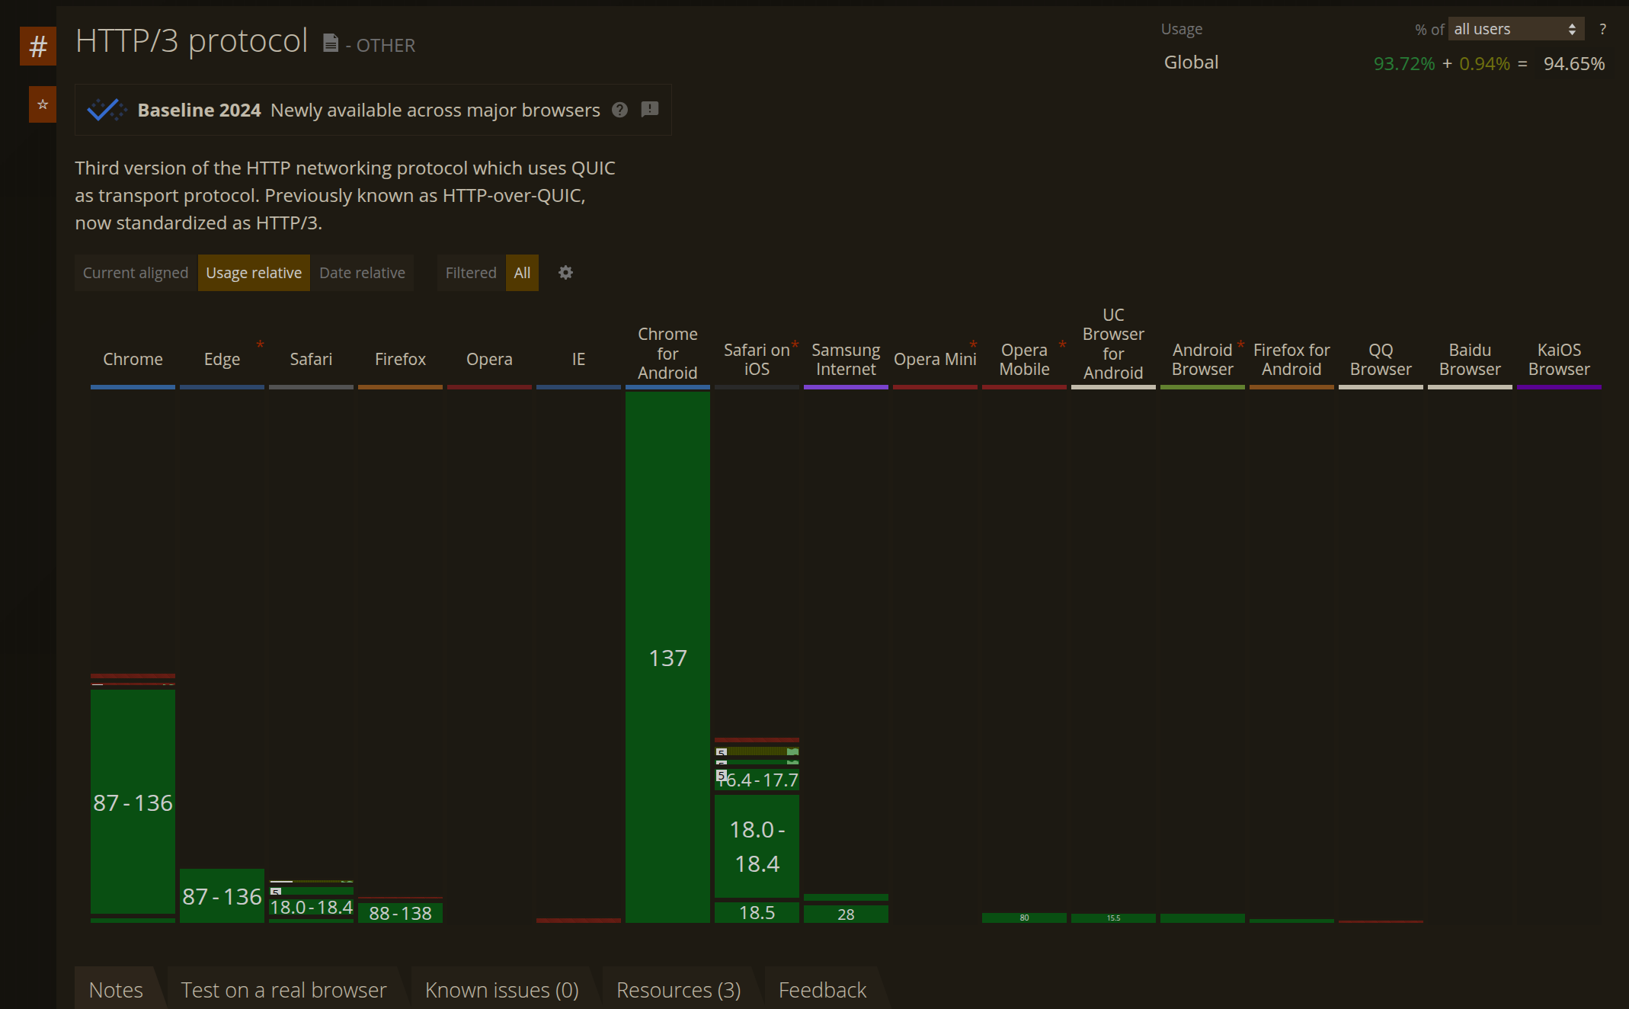Click Samsung Internet 28 cell
1629x1009 pixels.
(846, 914)
